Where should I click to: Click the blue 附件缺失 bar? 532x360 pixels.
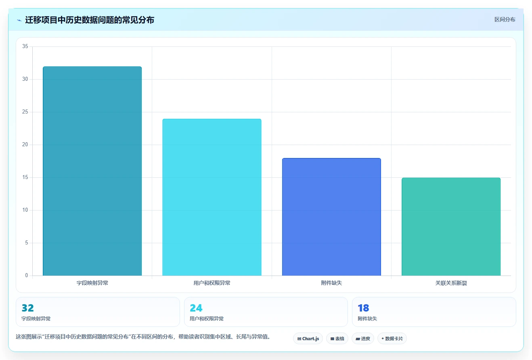[331, 217]
